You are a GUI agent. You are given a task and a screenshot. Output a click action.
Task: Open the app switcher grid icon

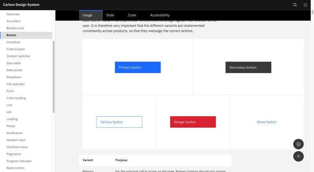pos(305,5)
